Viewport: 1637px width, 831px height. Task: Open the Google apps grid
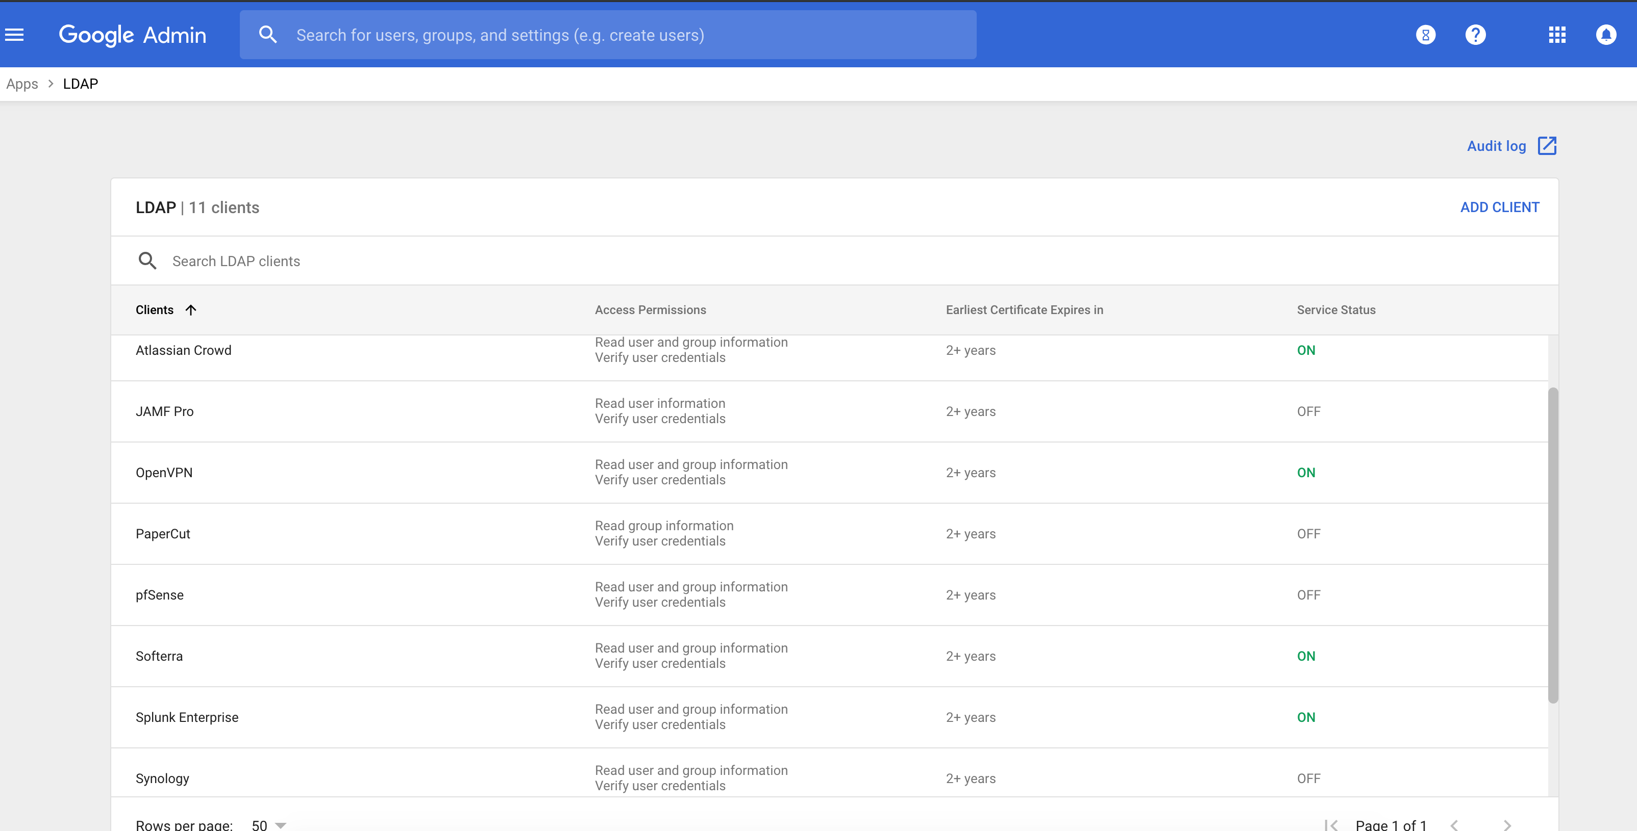pyautogui.click(x=1557, y=35)
